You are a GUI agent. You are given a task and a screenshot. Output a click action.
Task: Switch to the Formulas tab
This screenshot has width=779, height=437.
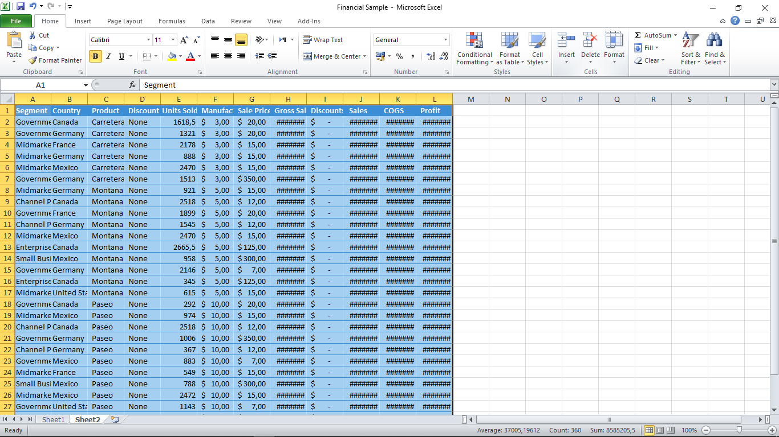[x=172, y=21]
